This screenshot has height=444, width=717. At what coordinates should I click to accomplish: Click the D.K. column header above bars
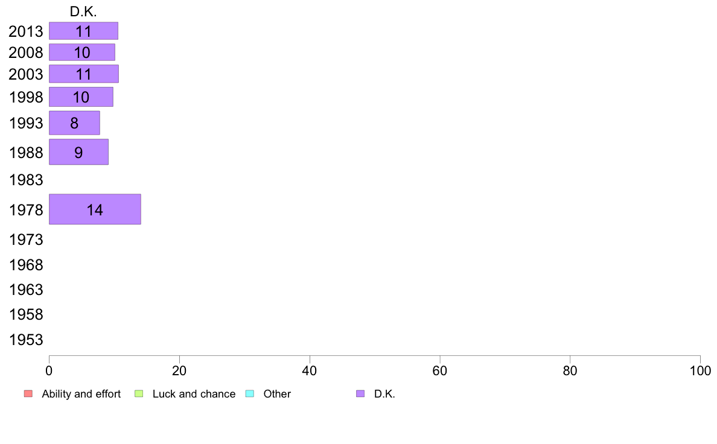pos(83,11)
